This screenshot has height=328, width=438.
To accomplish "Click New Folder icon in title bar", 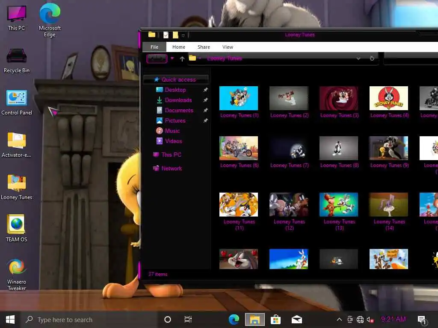I will tap(175, 35).
